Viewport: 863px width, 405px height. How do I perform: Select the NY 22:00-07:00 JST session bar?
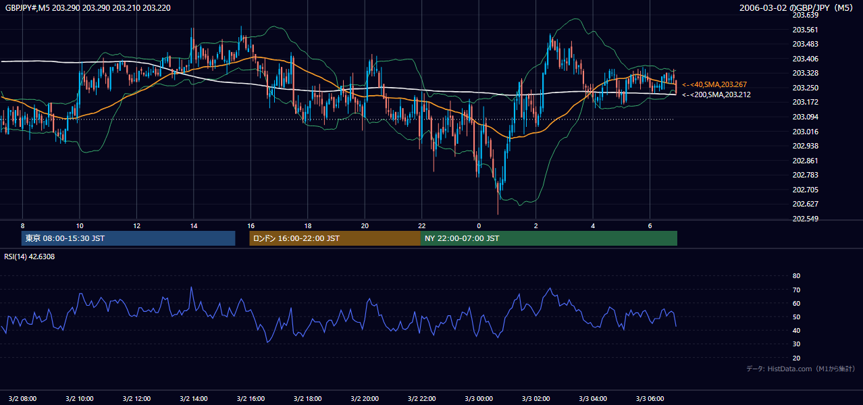click(x=549, y=238)
